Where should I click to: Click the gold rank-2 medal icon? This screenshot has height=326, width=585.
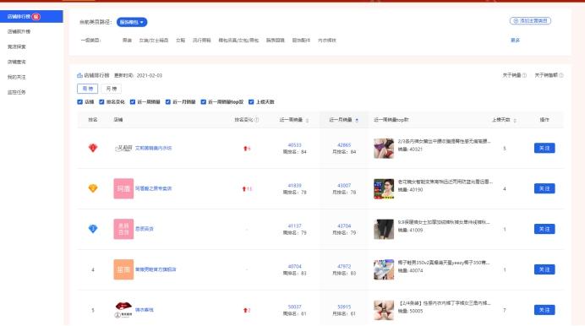(93, 188)
